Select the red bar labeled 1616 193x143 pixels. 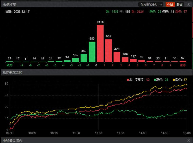(100, 43)
